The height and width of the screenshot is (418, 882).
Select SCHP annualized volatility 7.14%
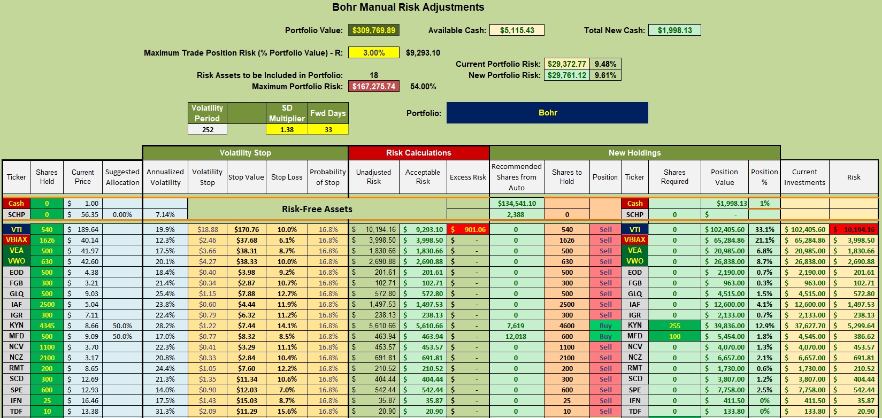[x=165, y=214]
